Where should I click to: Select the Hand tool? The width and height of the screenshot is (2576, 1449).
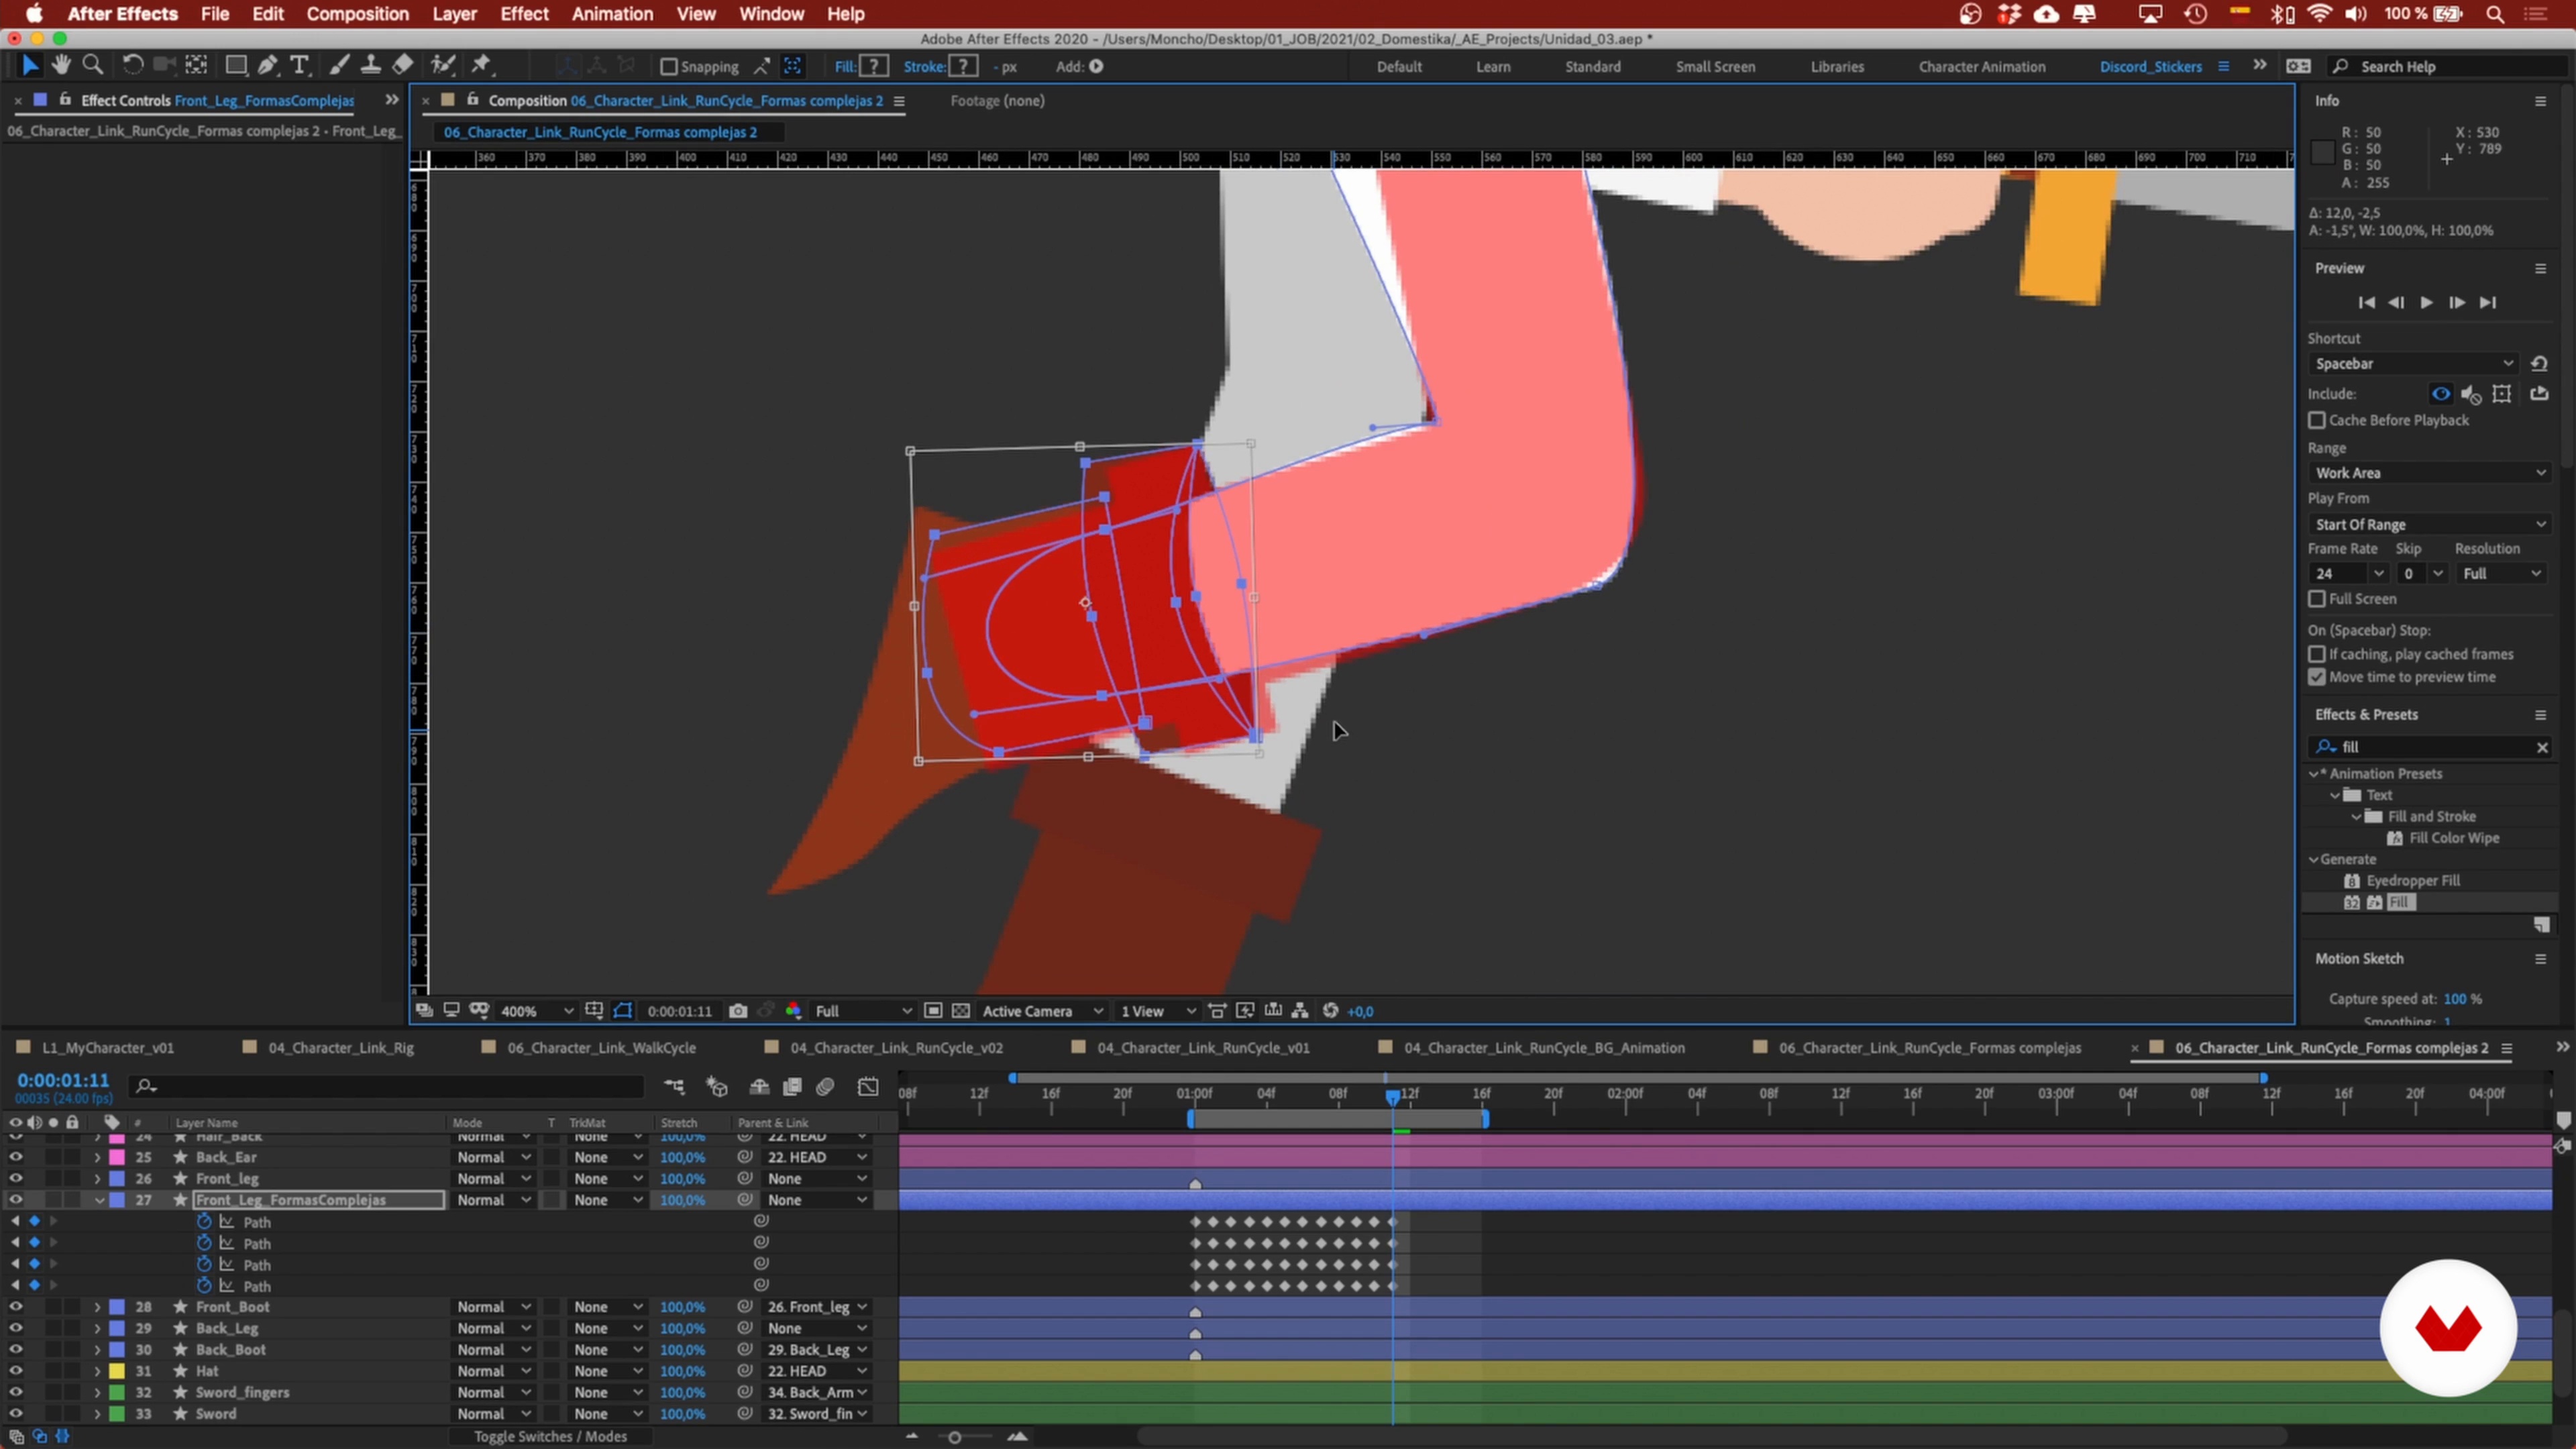61,65
